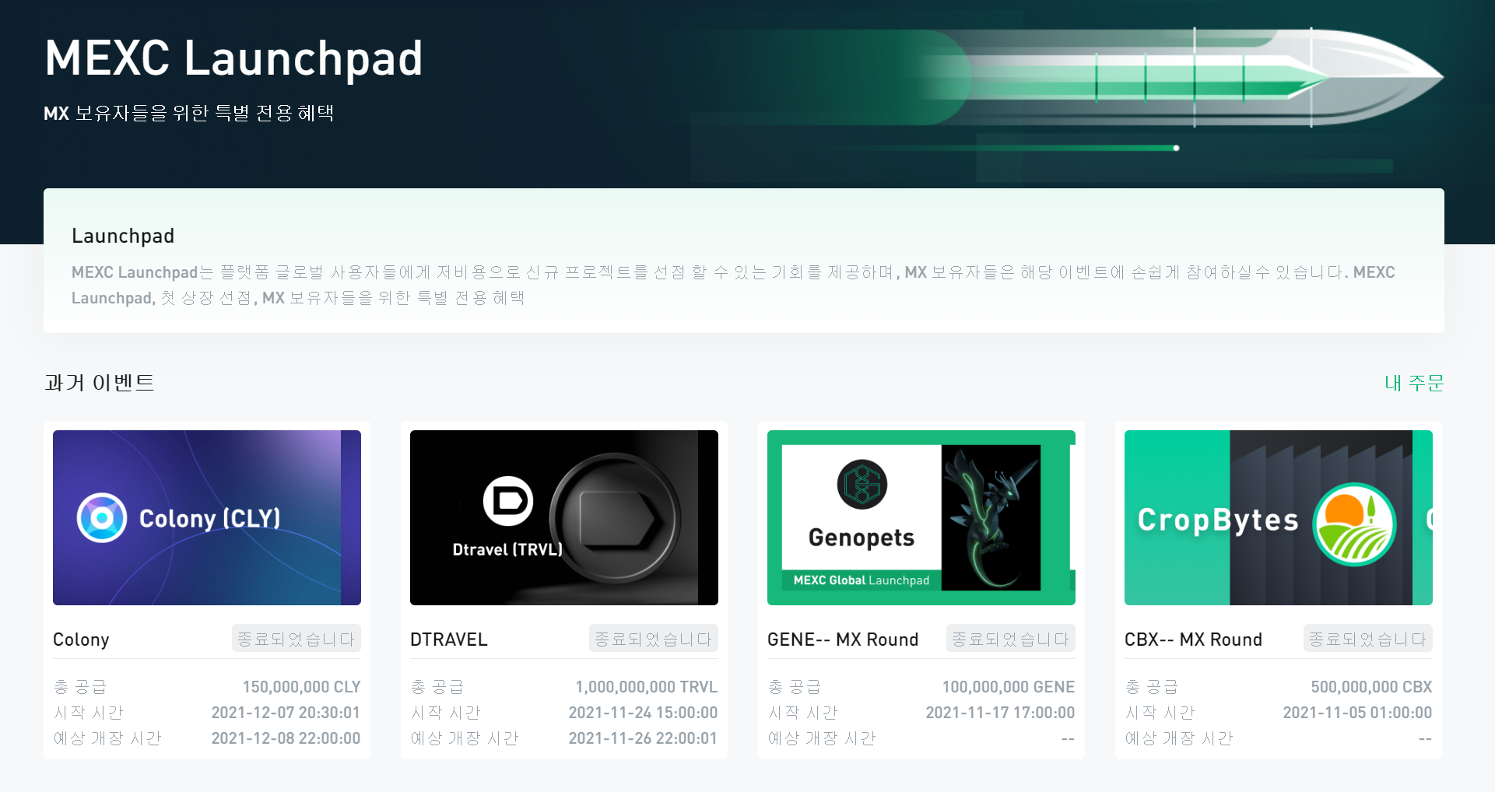Click the Launchpad info card heading
This screenshot has height=792, width=1495.
point(123,236)
